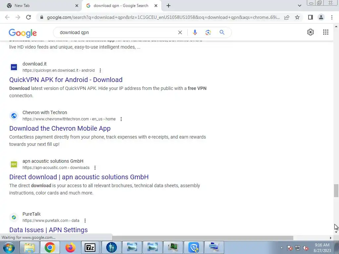Click the PureTalk site favicon

click(x=14, y=217)
